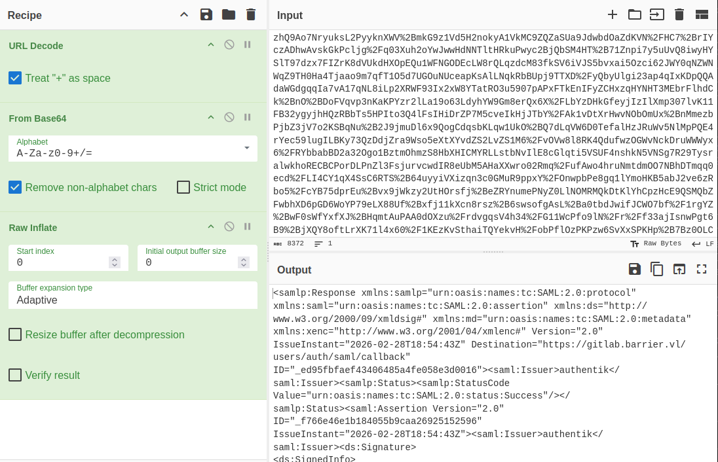Enable Strict mode checkbox

click(x=183, y=188)
